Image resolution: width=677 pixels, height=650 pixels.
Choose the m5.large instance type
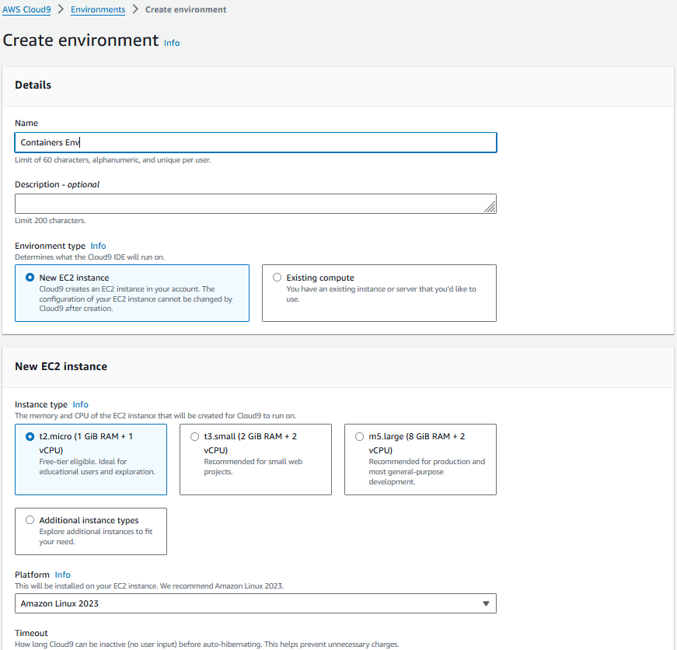pos(360,437)
